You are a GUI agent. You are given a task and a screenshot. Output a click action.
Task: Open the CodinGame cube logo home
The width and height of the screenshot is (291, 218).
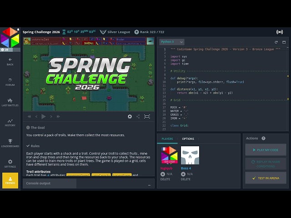[10, 37]
